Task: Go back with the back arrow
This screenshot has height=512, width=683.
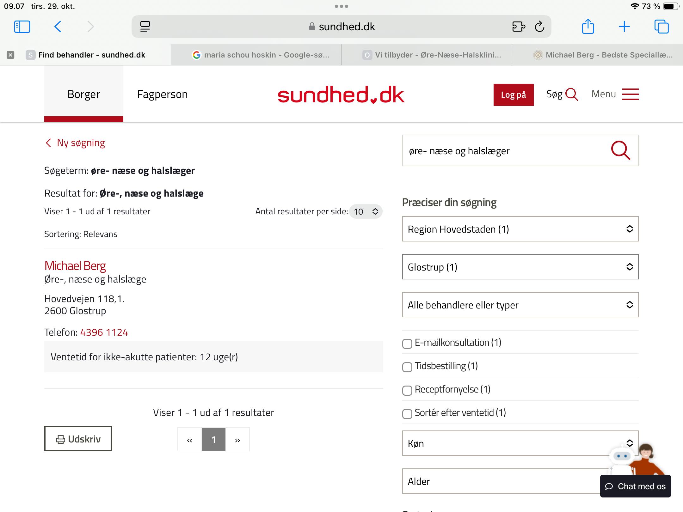Action: coord(58,27)
